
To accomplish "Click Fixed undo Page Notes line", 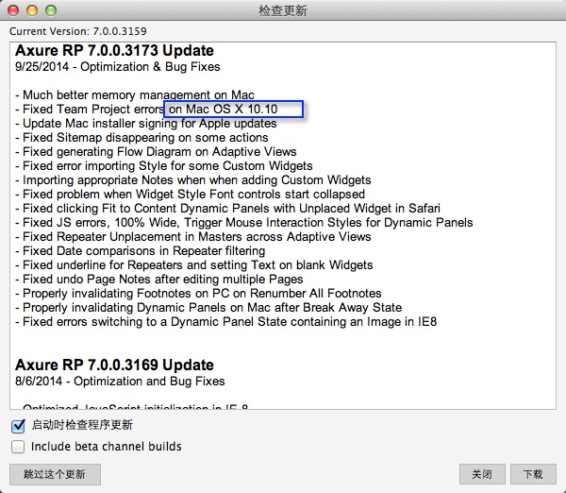I will click(159, 280).
